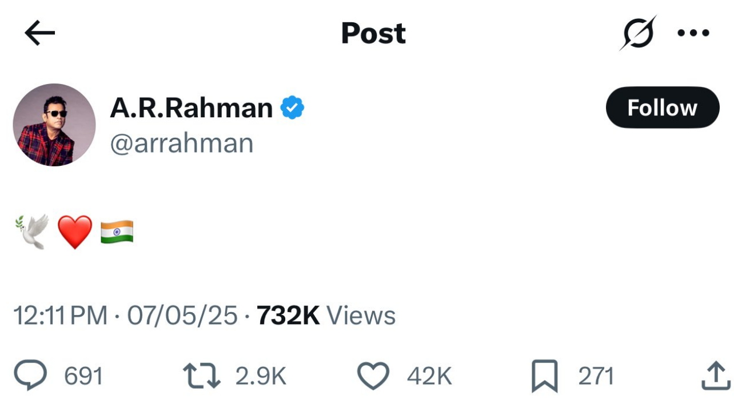Click the @arrahman handle
This screenshot has height=419, width=734.
click(x=181, y=143)
